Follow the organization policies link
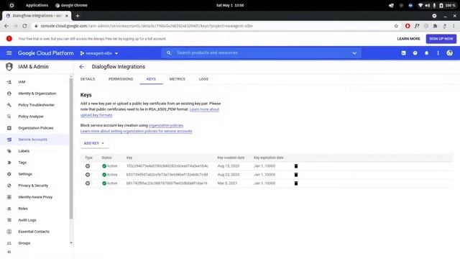This screenshot has height=259, width=460. click(166, 125)
